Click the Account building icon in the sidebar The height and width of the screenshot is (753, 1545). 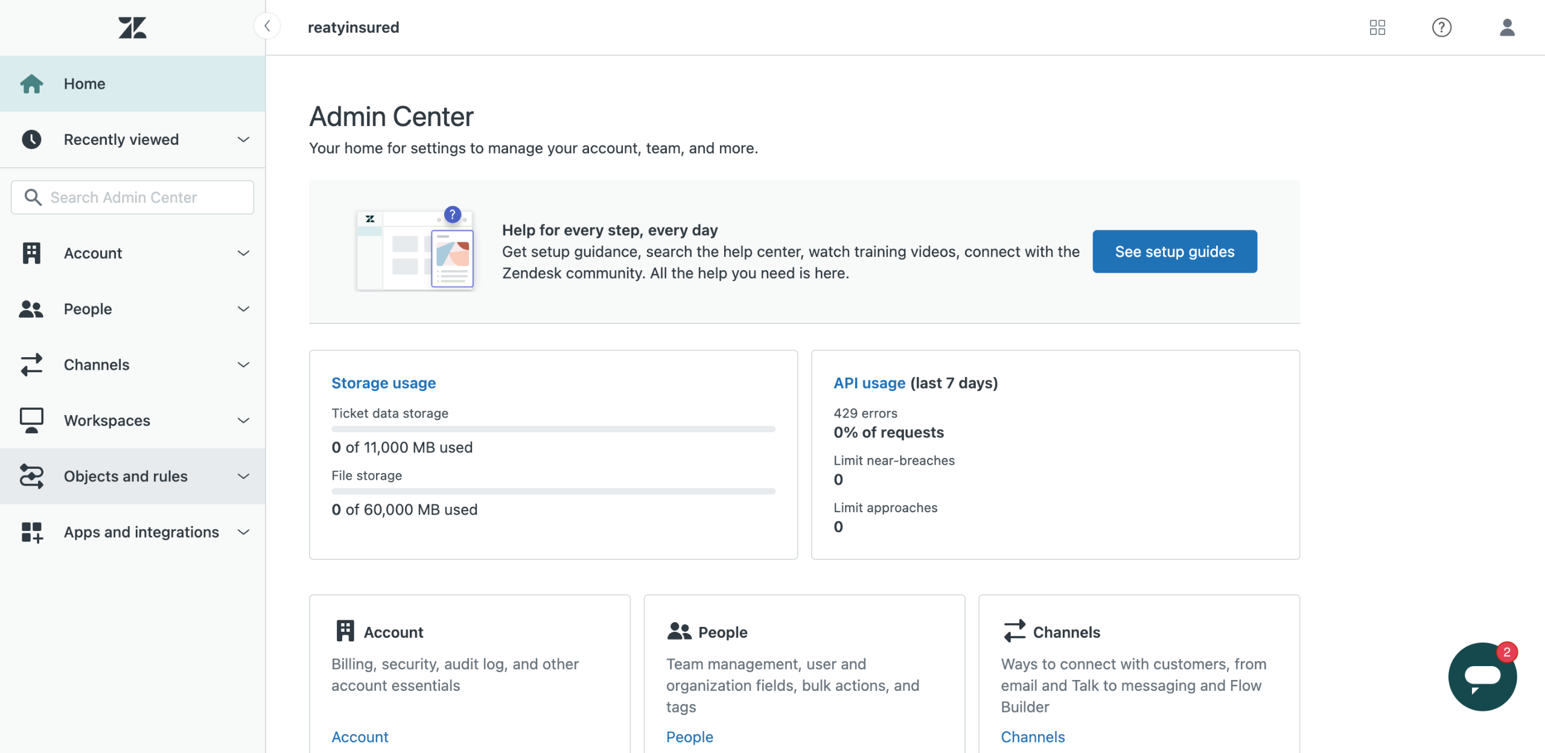coord(31,253)
